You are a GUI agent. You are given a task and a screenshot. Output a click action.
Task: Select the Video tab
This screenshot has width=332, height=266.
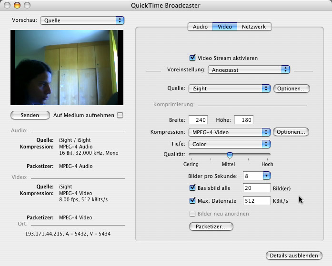(225, 27)
